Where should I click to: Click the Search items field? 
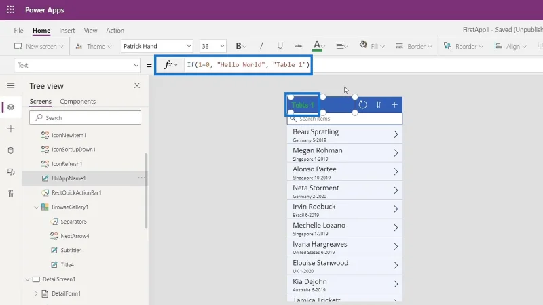(x=345, y=119)
